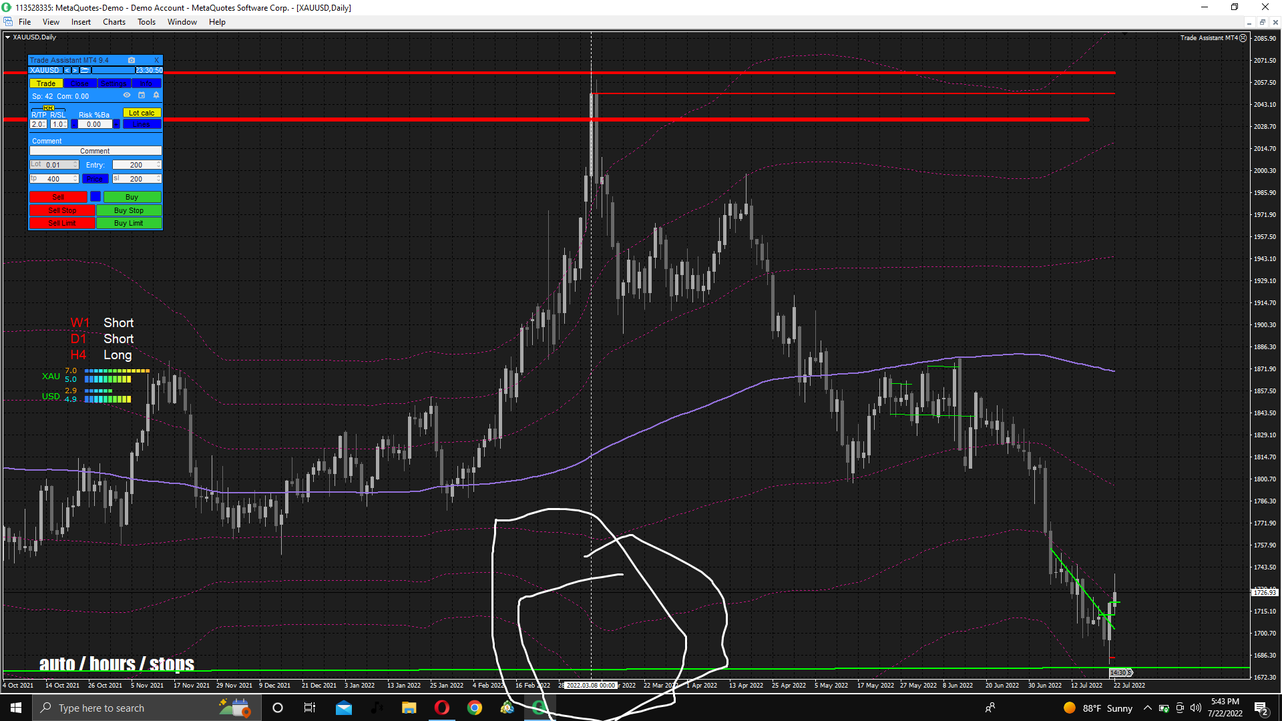Open the folder icon next to XAUUSD
This screenshot has width=1282, height=721.
85,70
